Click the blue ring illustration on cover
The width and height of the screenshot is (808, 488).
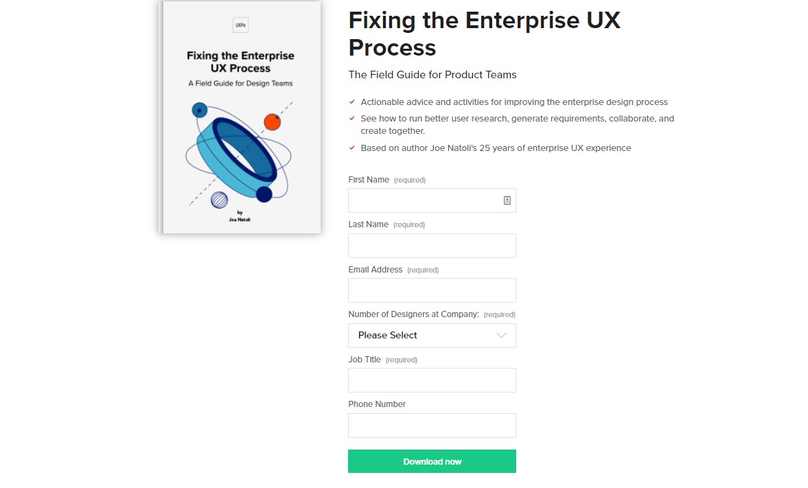(x=237, y=157)
